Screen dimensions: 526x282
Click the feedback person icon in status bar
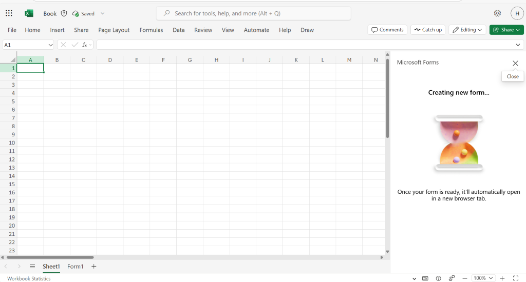tap(452, 278)
